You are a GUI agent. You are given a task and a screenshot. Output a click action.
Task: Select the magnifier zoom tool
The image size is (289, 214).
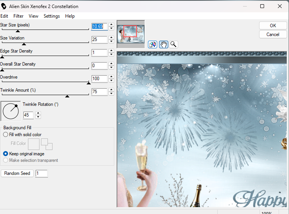[x=174, y=44]
